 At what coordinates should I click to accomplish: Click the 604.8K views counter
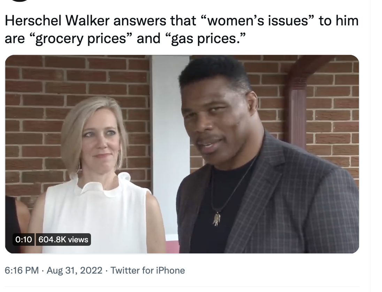[x=63, y=240]
